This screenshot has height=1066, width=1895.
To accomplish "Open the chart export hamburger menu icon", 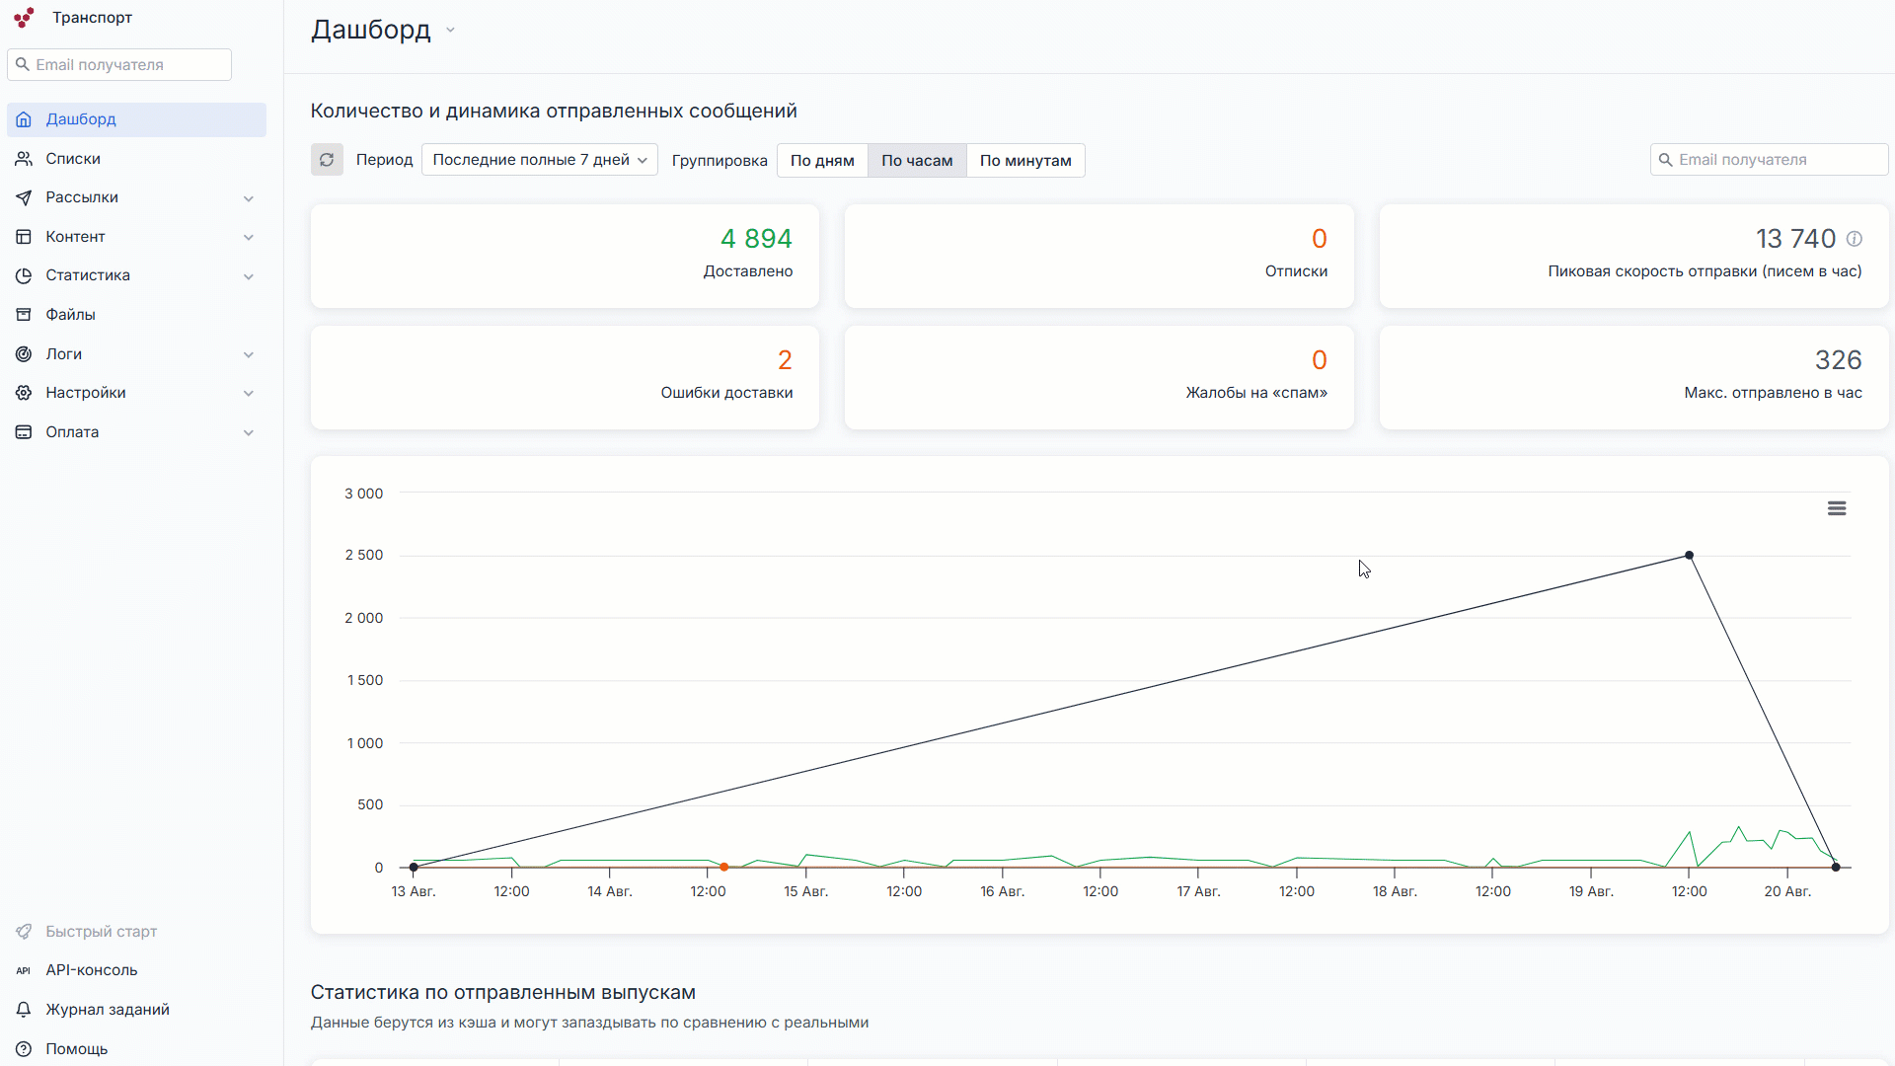I will pos(1837,507).
